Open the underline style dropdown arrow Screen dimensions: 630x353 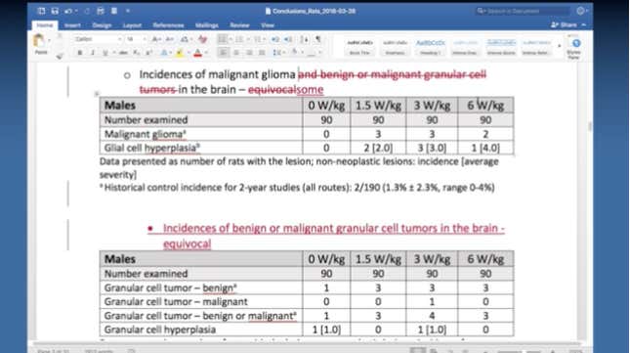[113, 53]
